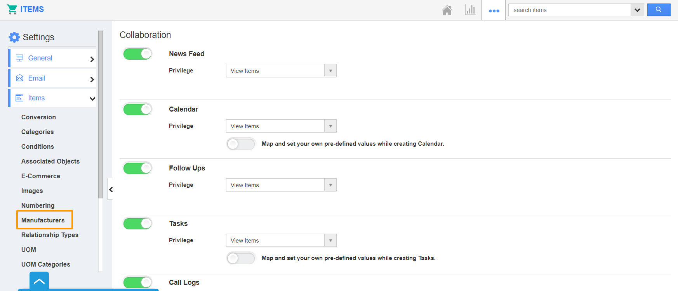Enable pre-defined values toggle for Calendar

241,144
